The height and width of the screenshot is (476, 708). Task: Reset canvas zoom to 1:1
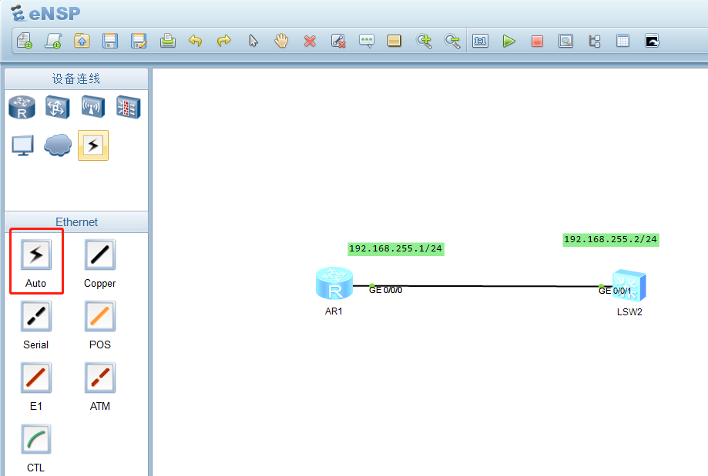click(x=480, y=41)
